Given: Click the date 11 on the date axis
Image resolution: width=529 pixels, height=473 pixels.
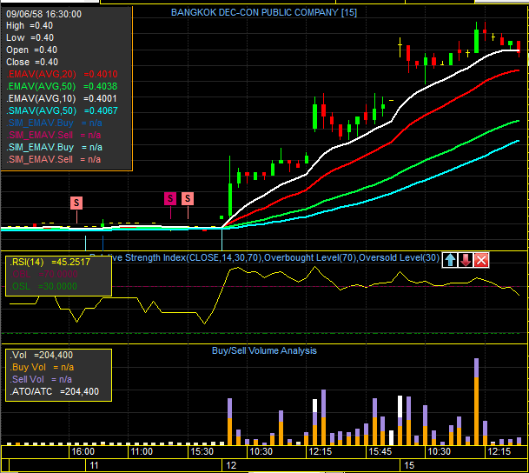Looking at the screenshot, I should [x=94, y=465].
